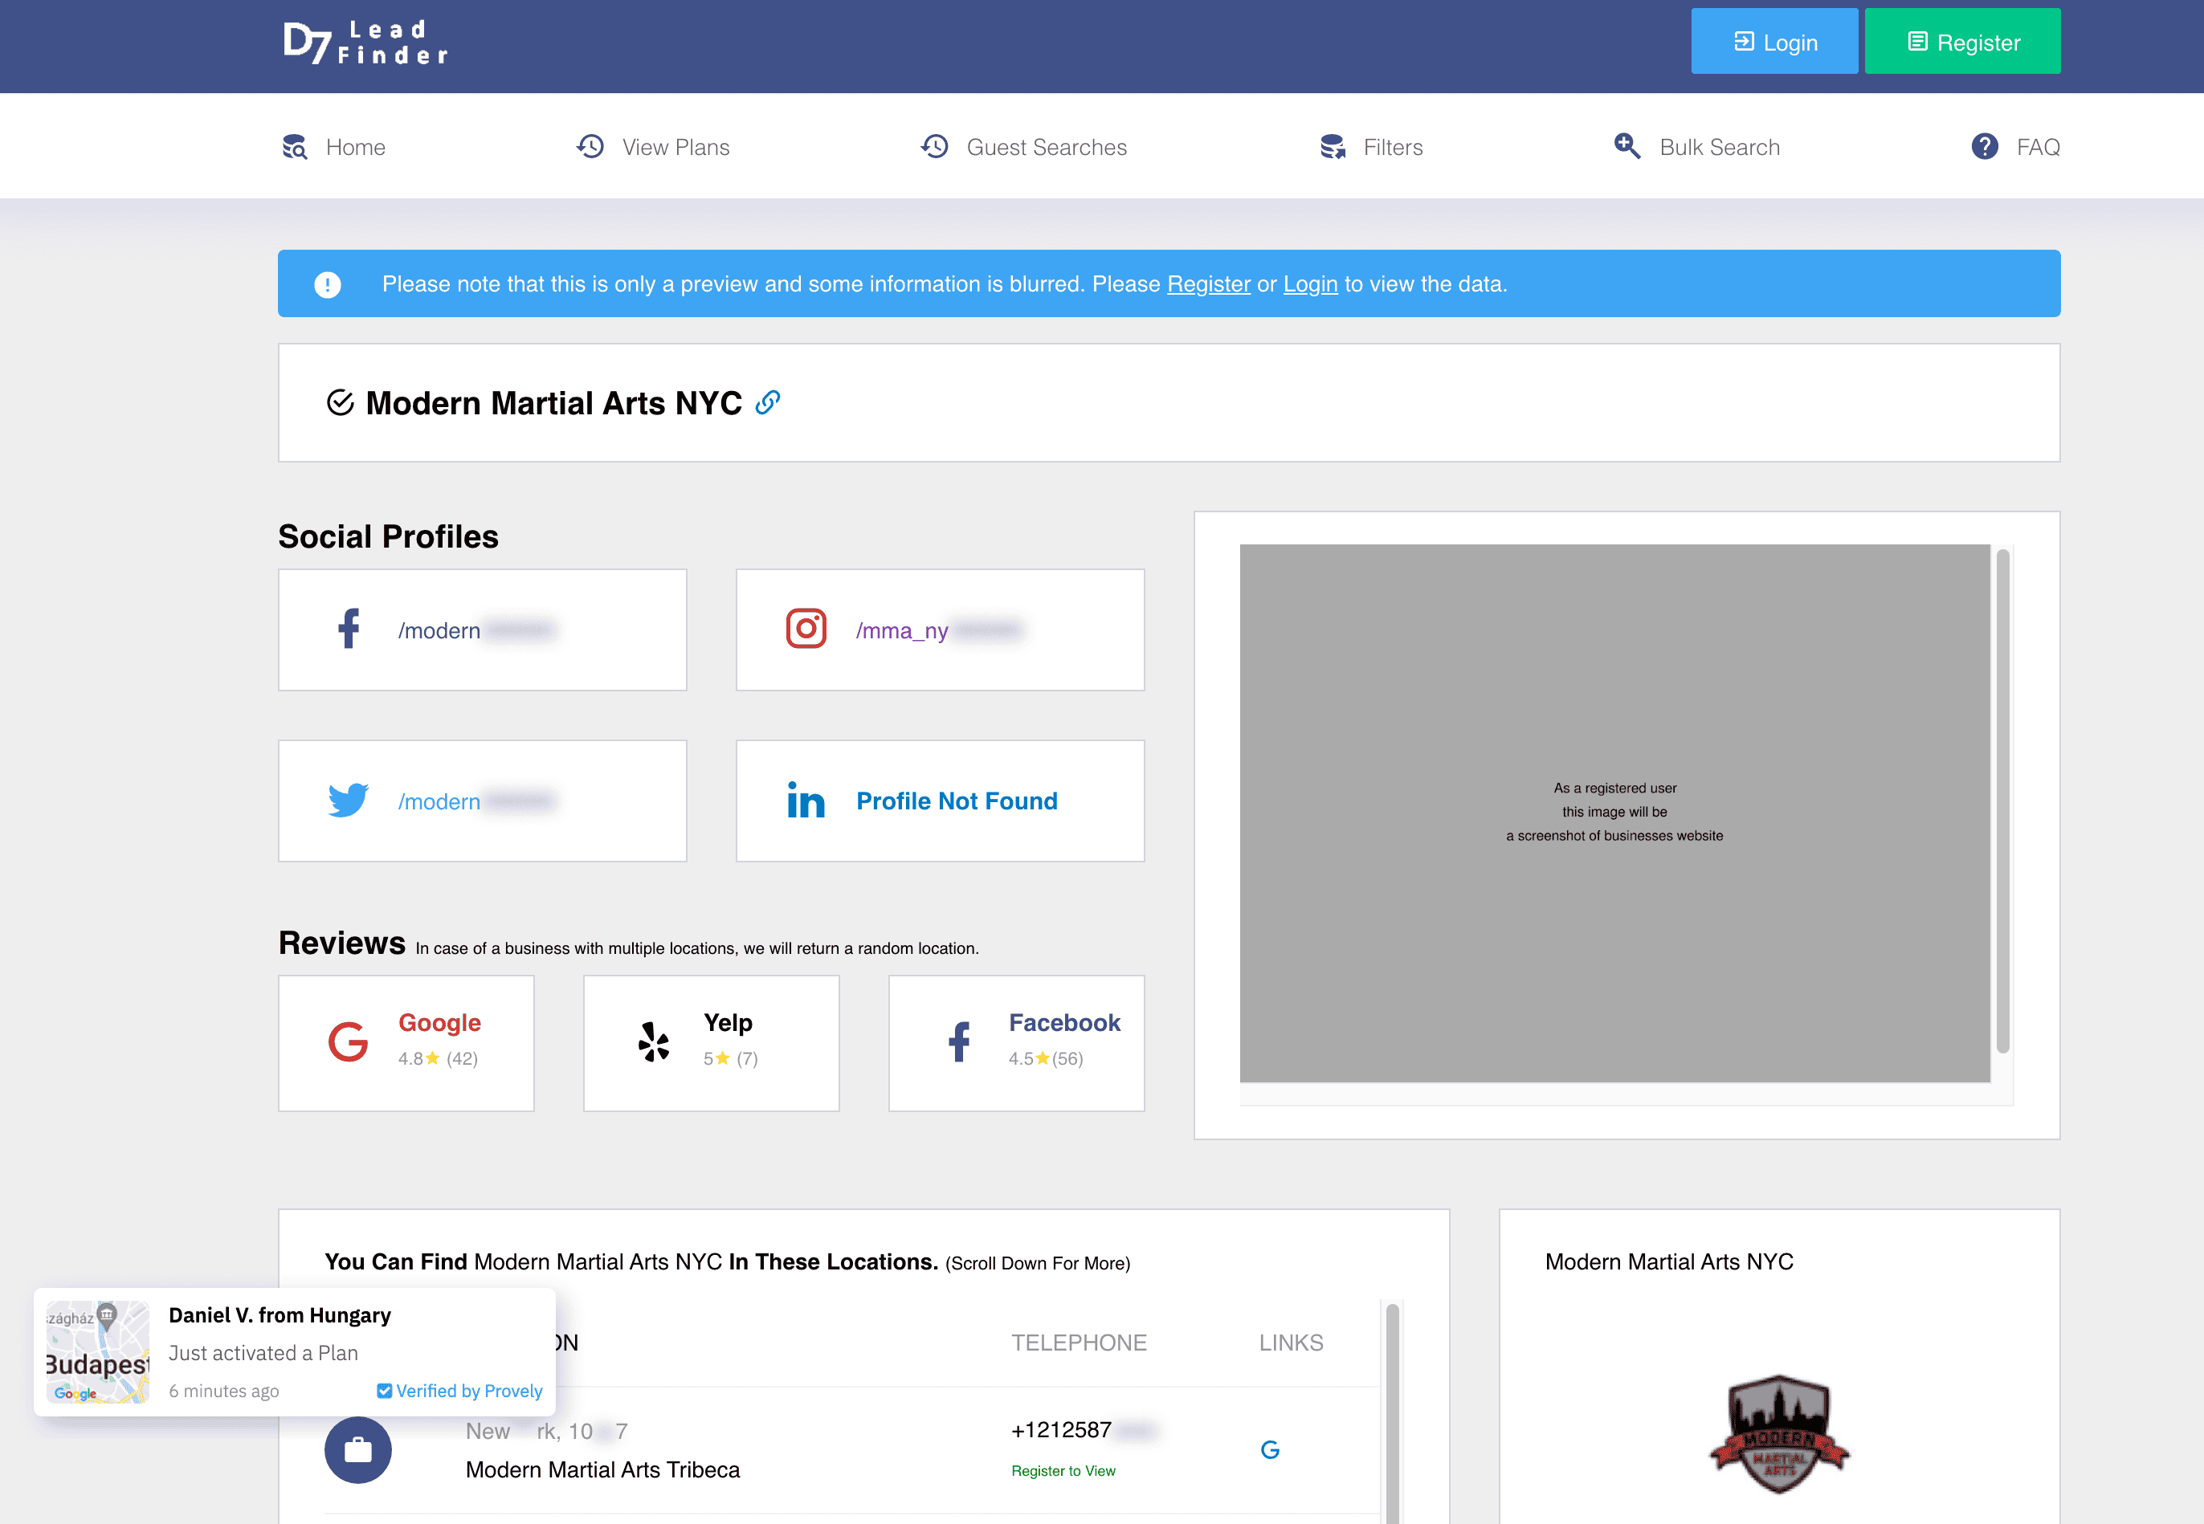
Task: Open the chain link icon beside business name
Action: (x=768, y=403)
